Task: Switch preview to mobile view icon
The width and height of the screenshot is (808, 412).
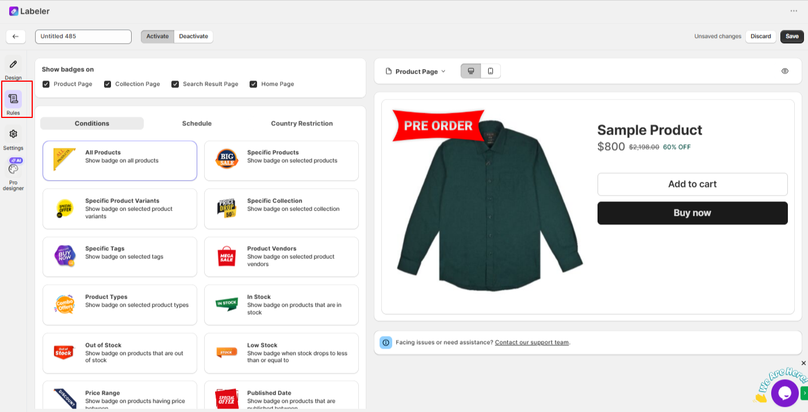Action: [x=491, y=71]
